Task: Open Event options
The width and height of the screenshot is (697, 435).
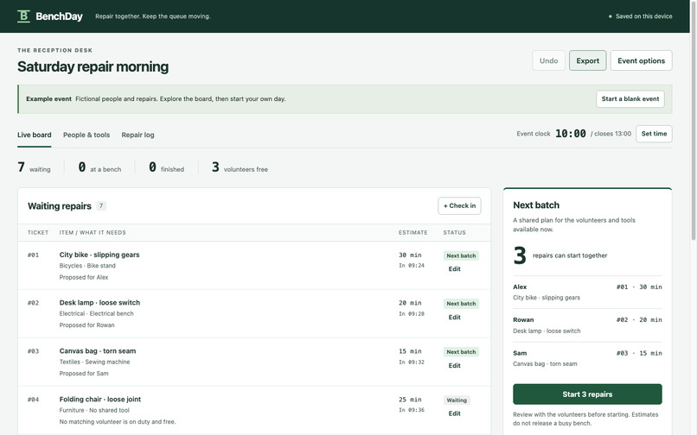Action: [641, 60]
